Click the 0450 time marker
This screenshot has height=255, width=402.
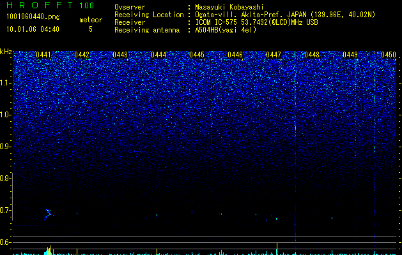pos(389,55)
